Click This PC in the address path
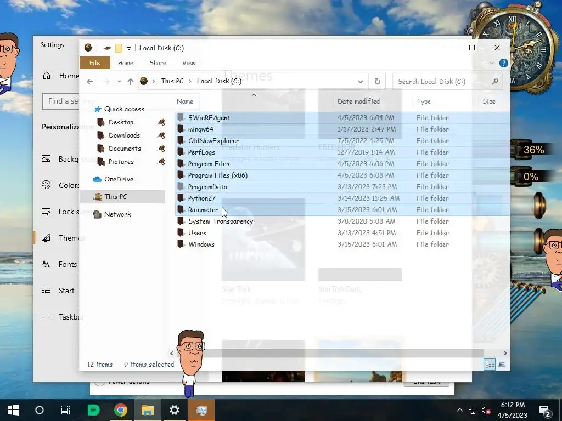 [172, 81]
